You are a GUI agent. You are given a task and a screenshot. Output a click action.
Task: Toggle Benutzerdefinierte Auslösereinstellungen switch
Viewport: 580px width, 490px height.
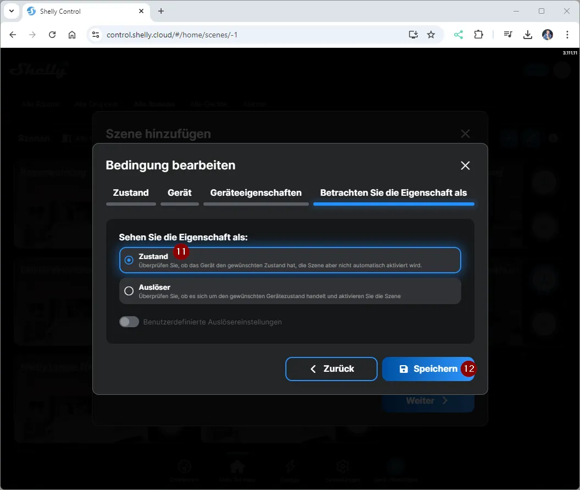tap(129, 322)
